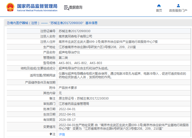The width and height of the screenshot is (192, 138).
Task: Click 国家药品监督管理局 site title
Action: point(37,6)
